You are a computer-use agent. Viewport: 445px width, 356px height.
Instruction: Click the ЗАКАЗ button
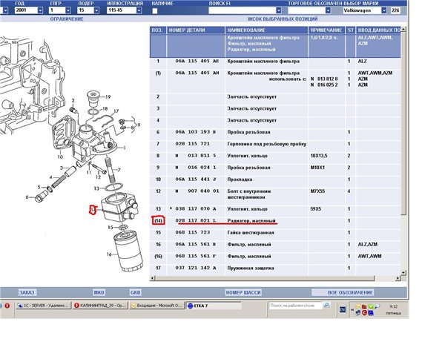point(27,292)
